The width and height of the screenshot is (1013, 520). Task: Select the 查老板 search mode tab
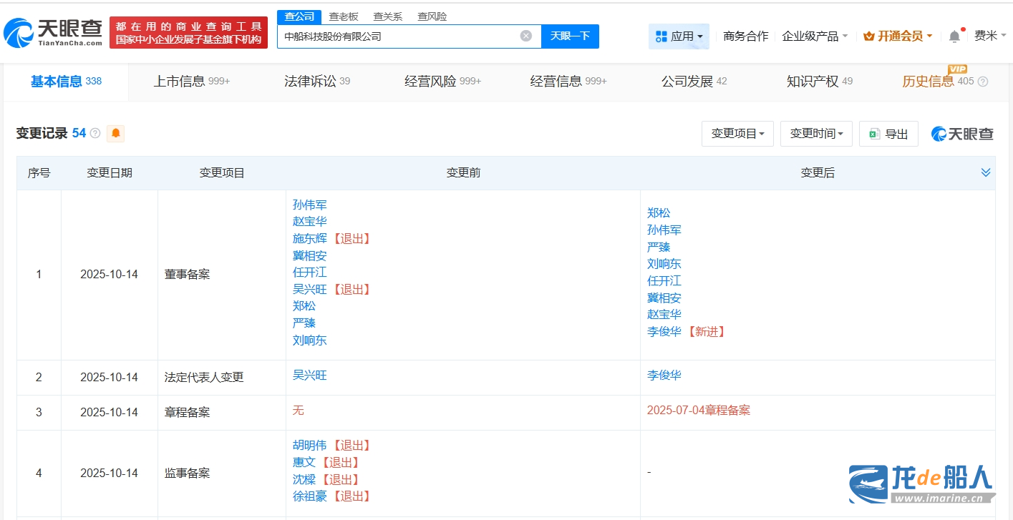click(344, 16)
